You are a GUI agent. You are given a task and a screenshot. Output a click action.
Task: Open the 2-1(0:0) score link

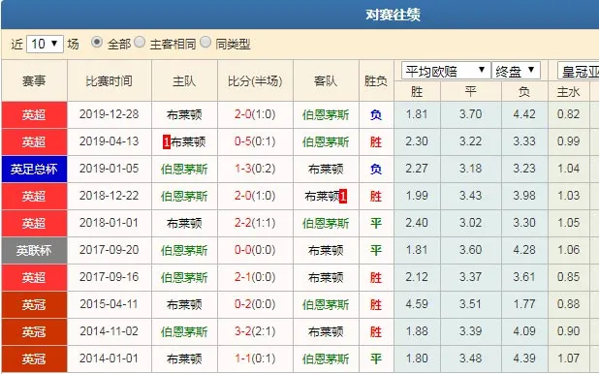coord(255,277)
